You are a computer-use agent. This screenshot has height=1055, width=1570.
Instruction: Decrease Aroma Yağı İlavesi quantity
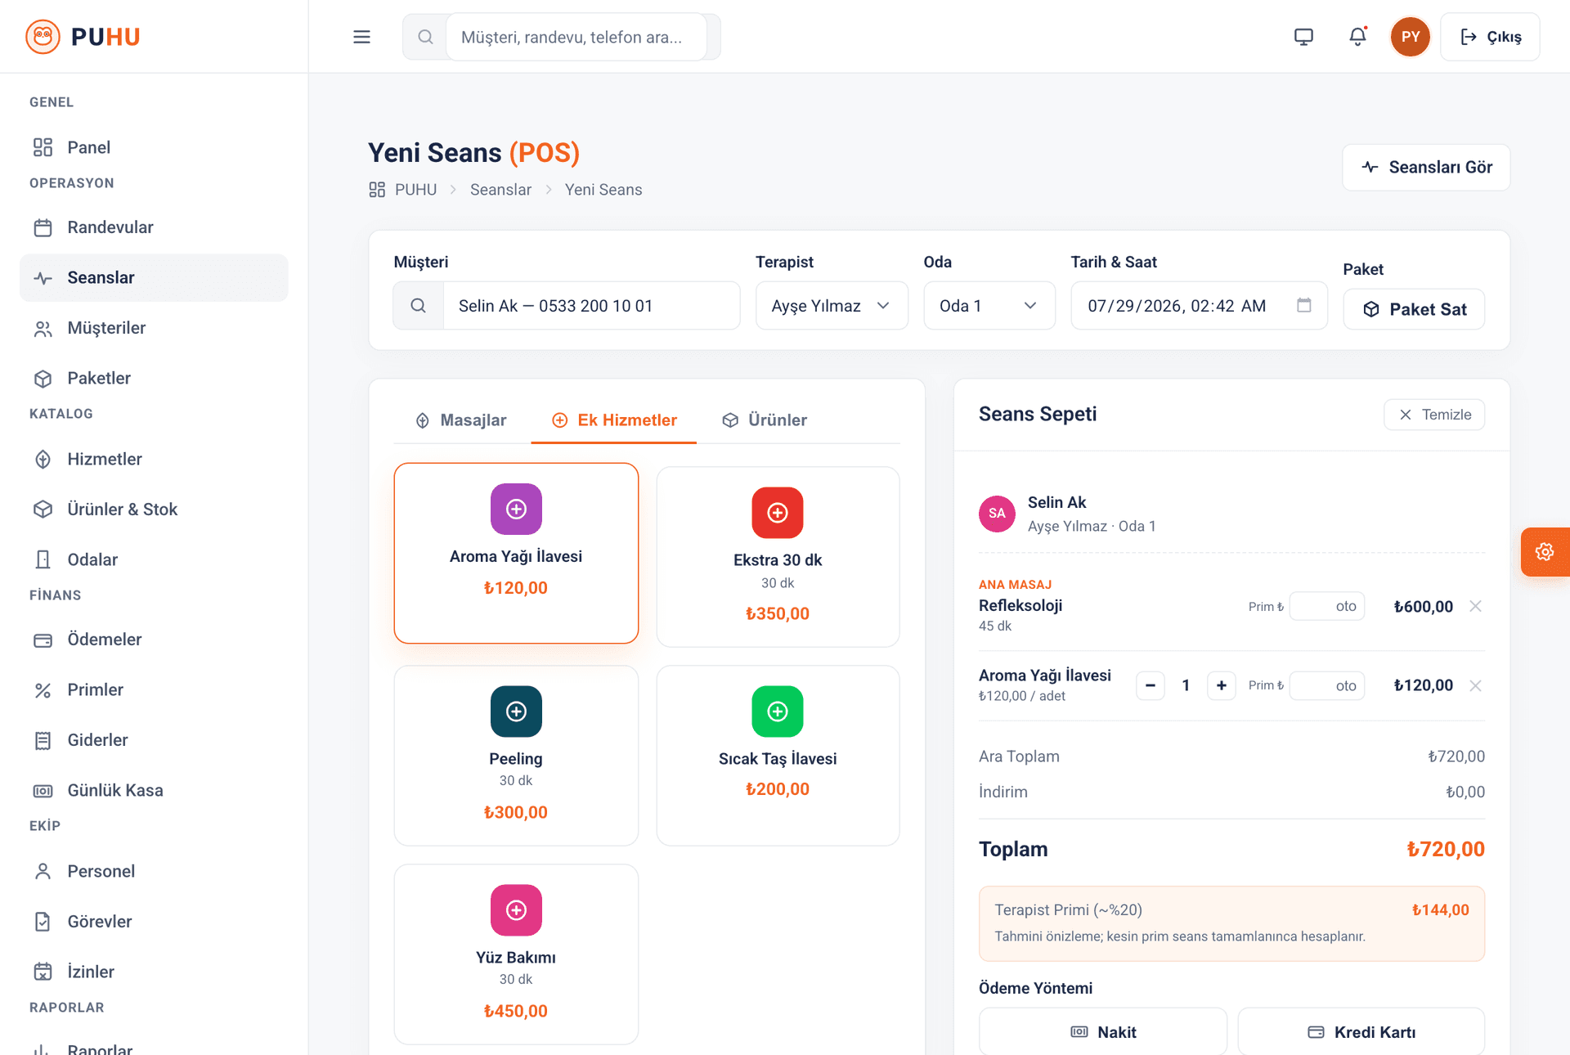1151,685
